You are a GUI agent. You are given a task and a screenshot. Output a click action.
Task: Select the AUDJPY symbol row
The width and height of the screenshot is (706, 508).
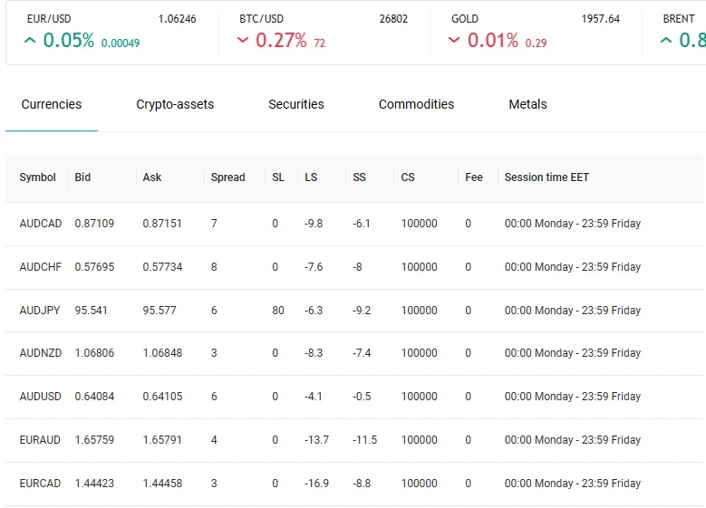353,311
